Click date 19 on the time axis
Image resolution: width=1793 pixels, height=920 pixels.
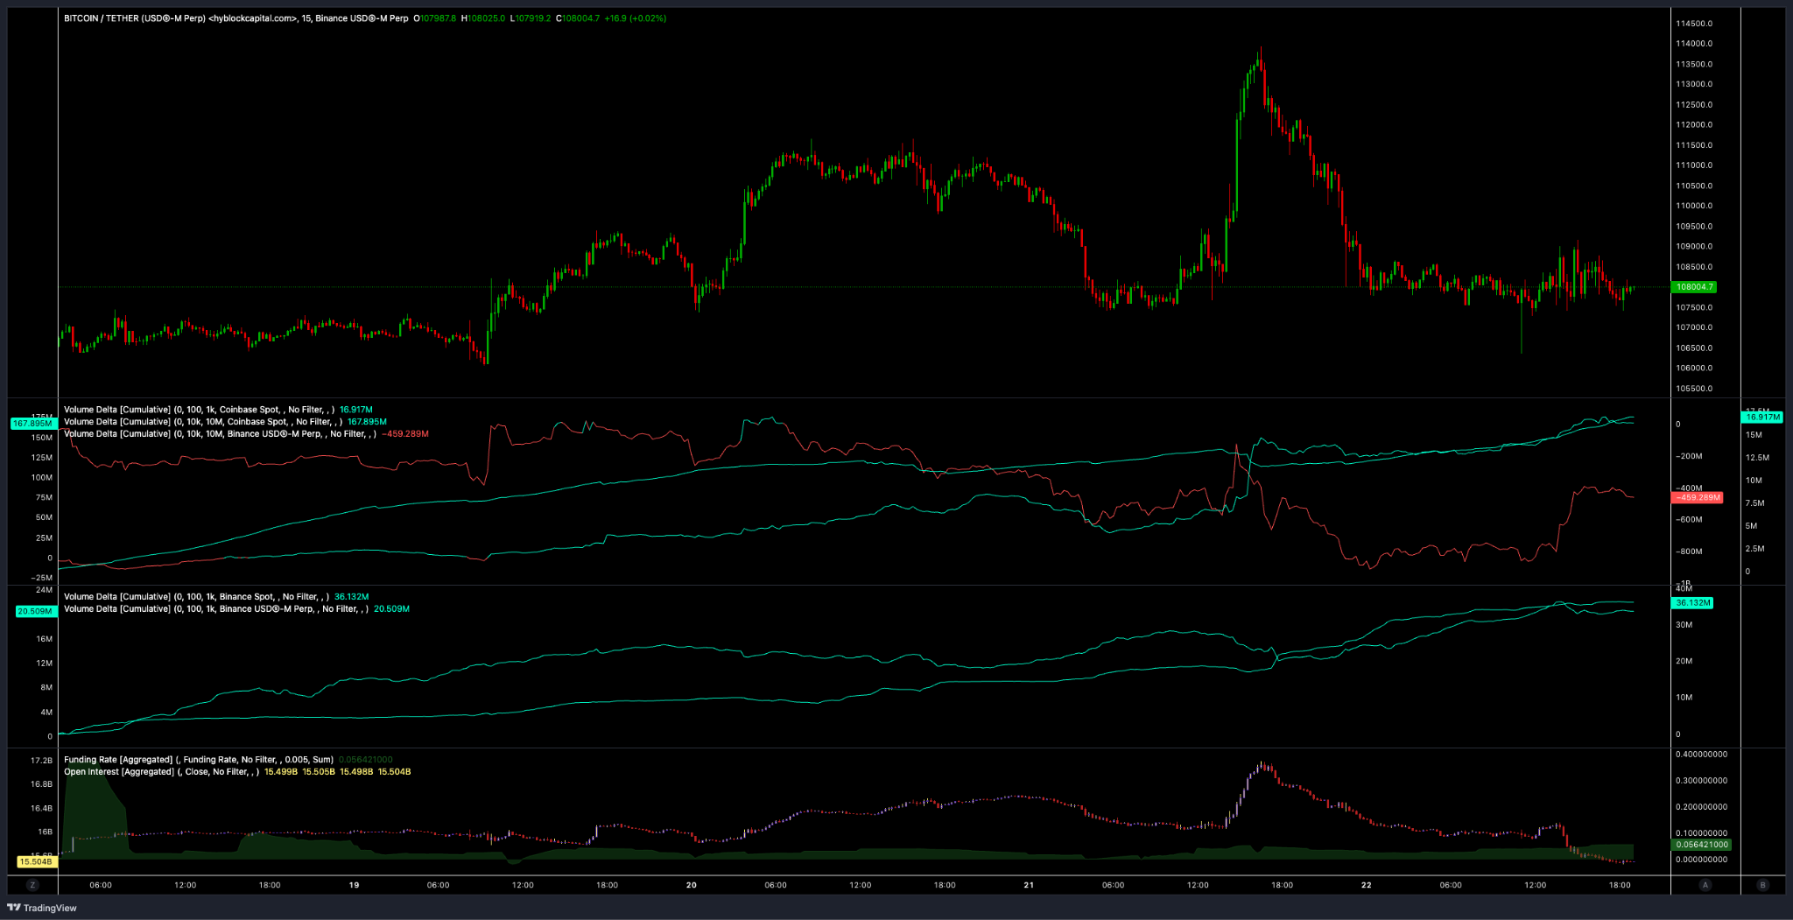(354, 885)
